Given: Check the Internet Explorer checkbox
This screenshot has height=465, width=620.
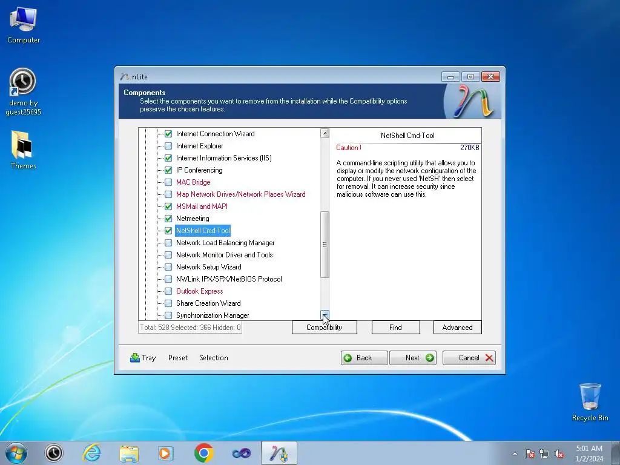Looking at the screenshot, I should pos(168,146).
